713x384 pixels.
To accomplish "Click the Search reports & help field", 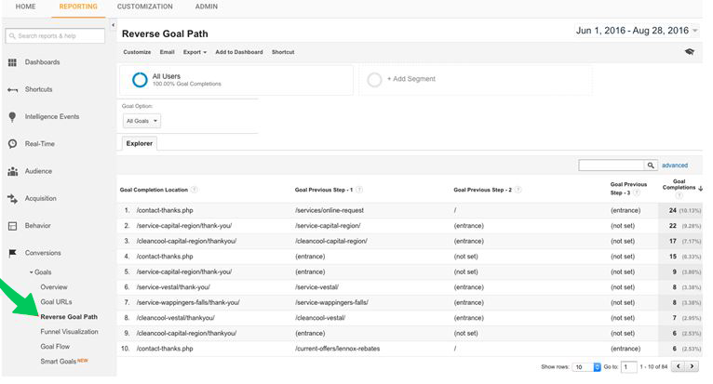I will [x=56, y=36].
